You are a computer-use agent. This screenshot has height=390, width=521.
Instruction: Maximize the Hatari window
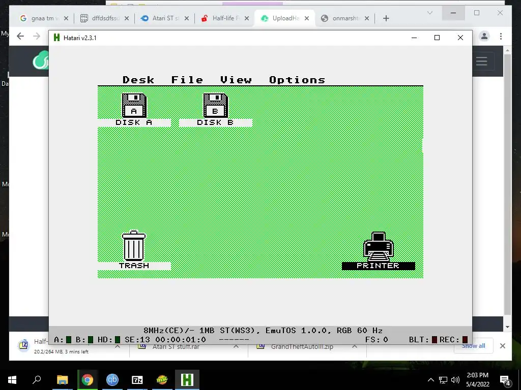[437, 38]
